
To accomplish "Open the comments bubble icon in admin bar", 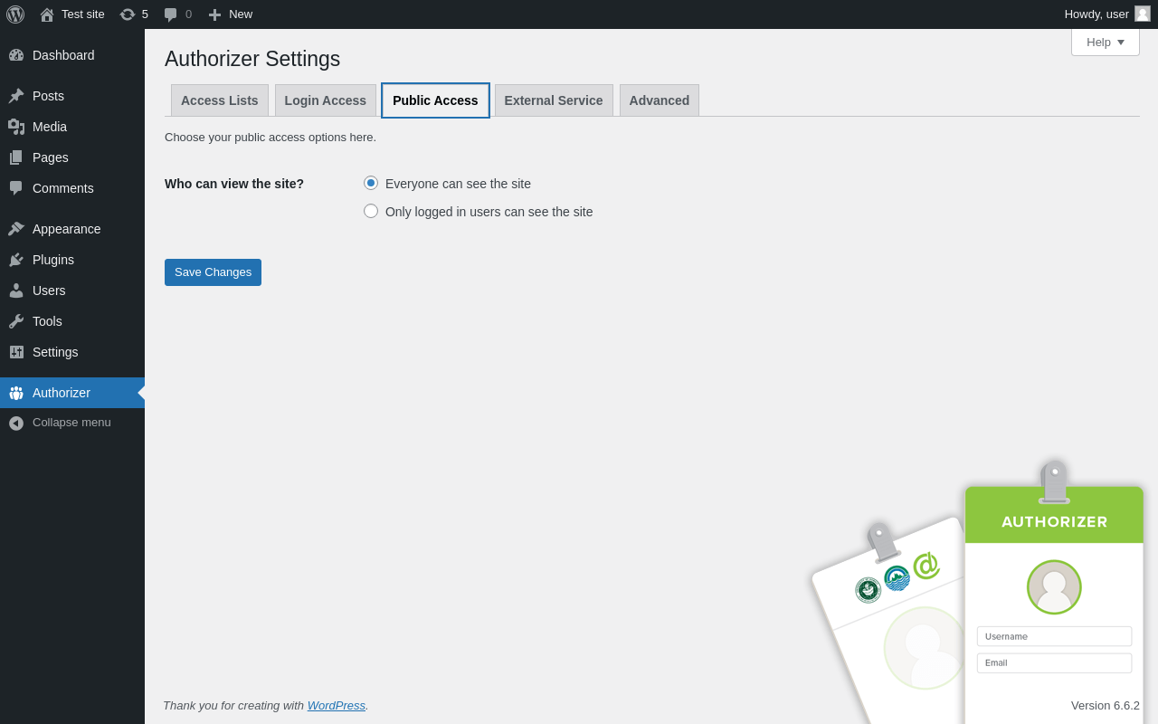I will [170, 14].
